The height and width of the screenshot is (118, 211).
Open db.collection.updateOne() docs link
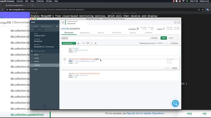27,115
